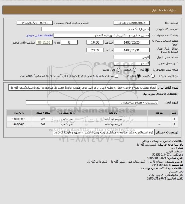The width and height of the screenshot is (185, 204).
Task: Click the ردیف column header
Action: [x=174, y=113]
